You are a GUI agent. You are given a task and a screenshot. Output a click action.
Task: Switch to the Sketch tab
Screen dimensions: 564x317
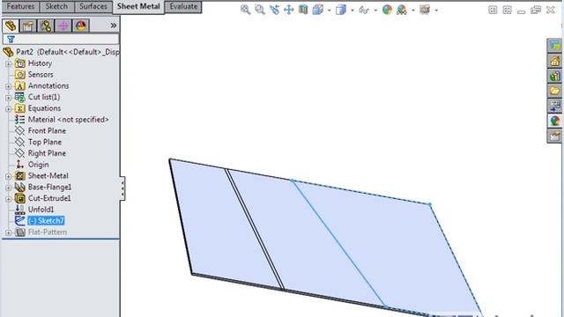56,6
